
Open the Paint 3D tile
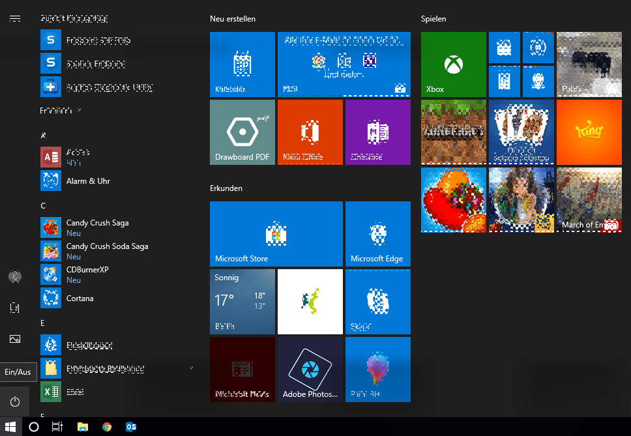click(378, 370)
